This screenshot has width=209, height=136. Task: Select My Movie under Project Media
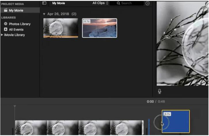point(16,10)
